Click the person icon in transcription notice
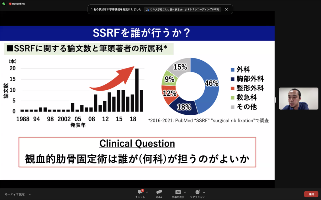321x200 pixels. tap(147, 10)
